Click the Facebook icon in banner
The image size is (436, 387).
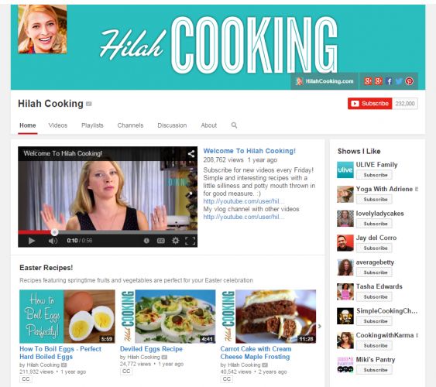[x=390, y=81]
